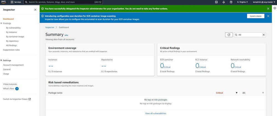Click the '0 / 0 instances' text
This screenshot has width=277, height=116.
pyautogui.click(x=55, y=71)
